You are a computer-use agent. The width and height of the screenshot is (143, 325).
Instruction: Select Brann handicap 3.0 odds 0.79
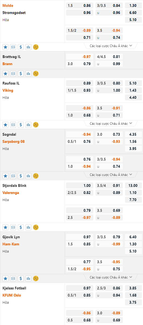pos(80,64)
